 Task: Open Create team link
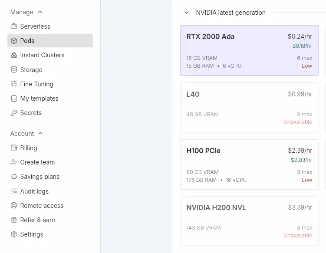coord(37,162)
